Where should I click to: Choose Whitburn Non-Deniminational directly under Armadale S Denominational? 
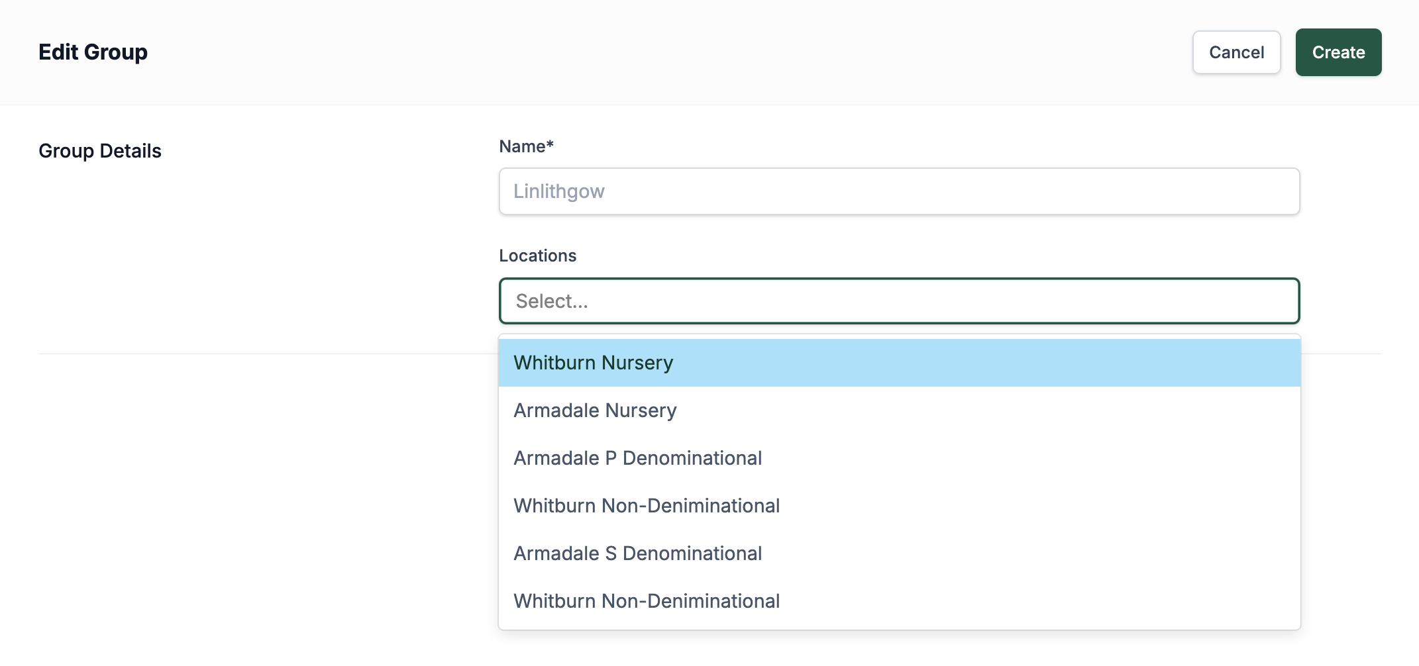click(900, 601)
